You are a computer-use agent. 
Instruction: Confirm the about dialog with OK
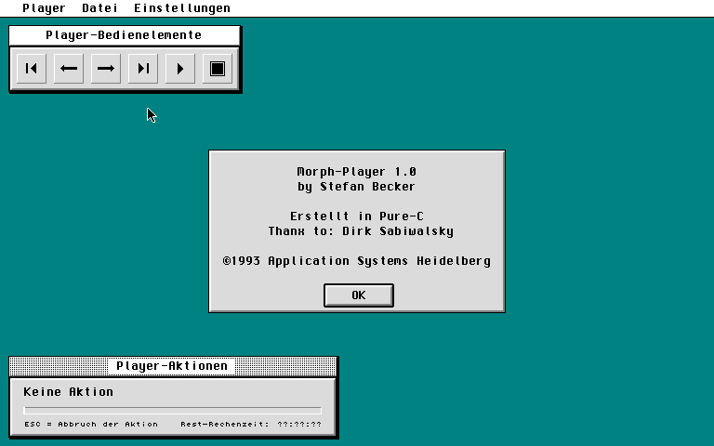pyautogui.click(x=359, y=295)
